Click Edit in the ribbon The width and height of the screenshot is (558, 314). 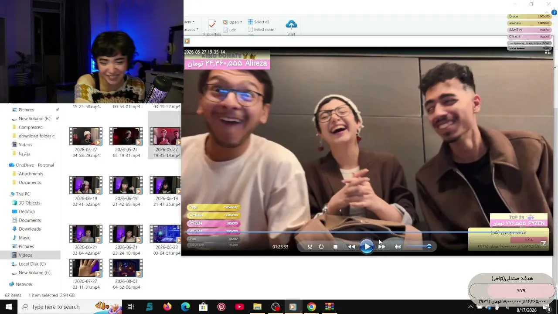point(229,30)
